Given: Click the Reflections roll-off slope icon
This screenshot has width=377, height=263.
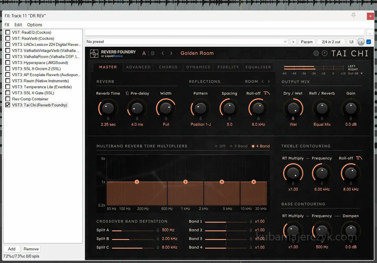Looking at the screenshot, I should [x=267, y=93].
